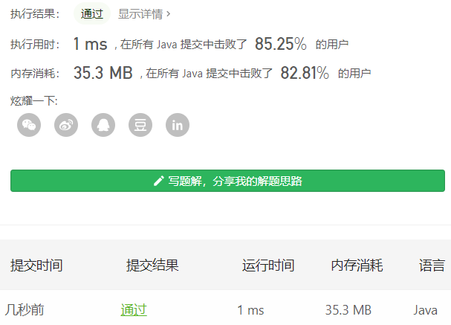
Task: Share result on Weibo icon
Action: [66, 125]
